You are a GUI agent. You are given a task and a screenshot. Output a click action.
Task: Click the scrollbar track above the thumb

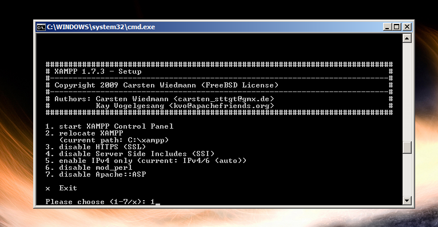coord(407,92)
